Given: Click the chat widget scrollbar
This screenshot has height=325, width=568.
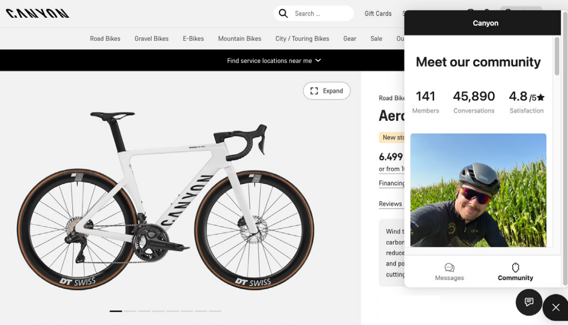Looking at the screenshot, I should pos(557,56).
